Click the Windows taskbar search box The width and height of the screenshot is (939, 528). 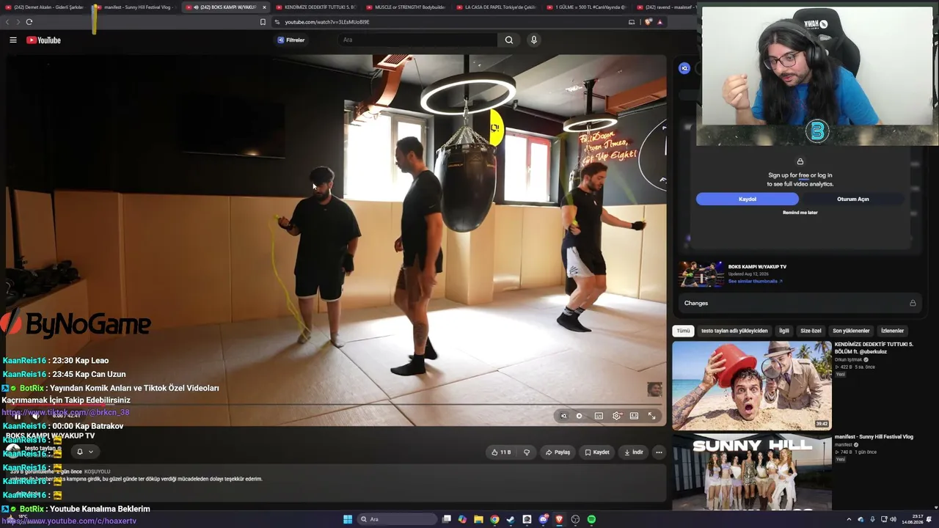[397, 519]
